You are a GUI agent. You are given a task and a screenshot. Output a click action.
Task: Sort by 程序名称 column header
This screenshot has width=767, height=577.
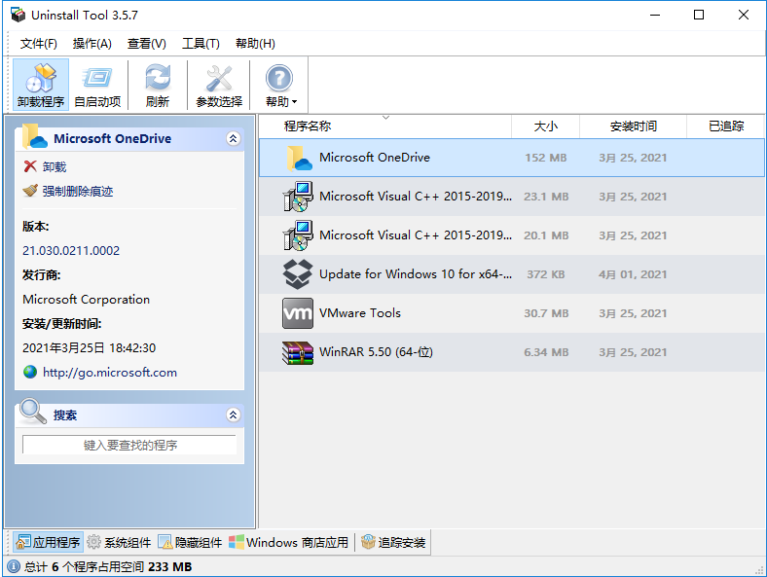pyautogui.click(x=385, y=126)
